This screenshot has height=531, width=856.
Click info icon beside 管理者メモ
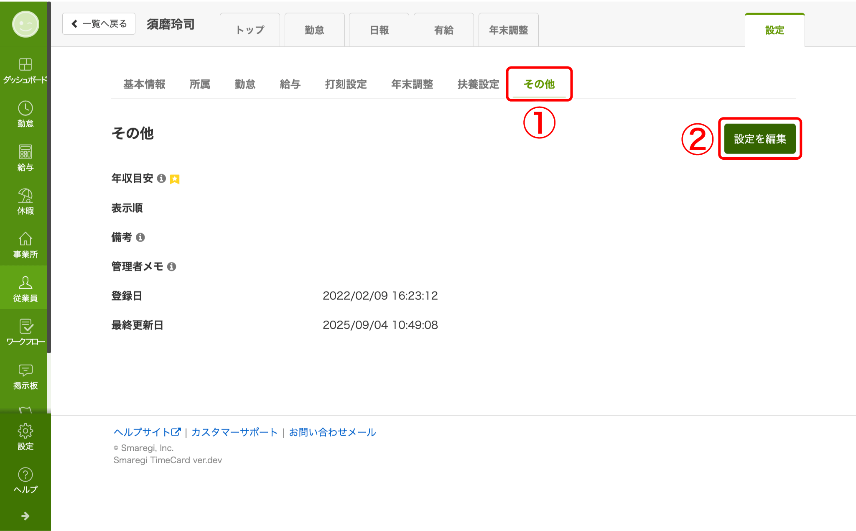point(171,267)
